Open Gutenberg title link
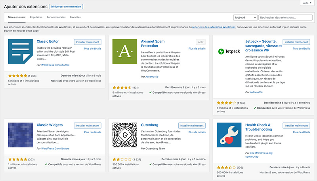The width and height of the screenshot is (317, 181). 150,125
